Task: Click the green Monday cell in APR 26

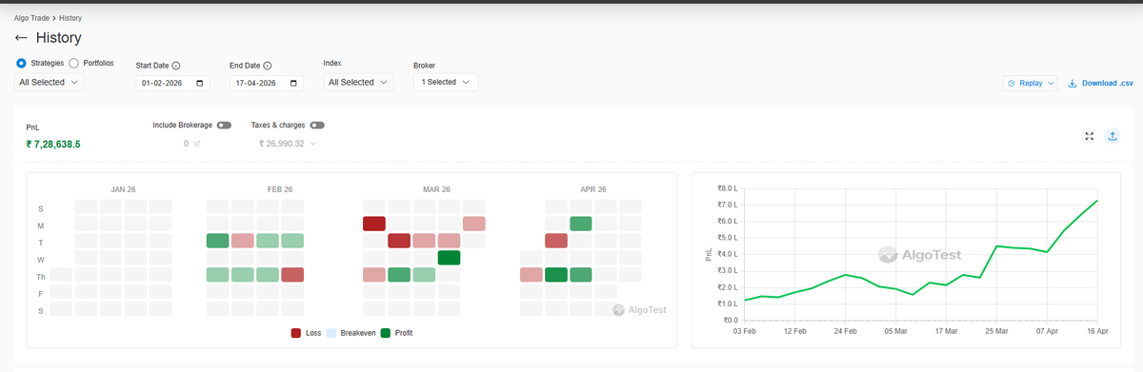Action: [x=581, y=224]
